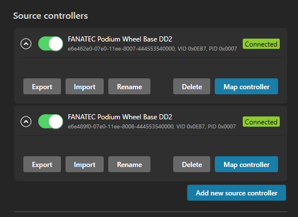298x217 pixels.
Task: Click Connected badge of e6e489f0 controller
Action: tap(261, 122)
